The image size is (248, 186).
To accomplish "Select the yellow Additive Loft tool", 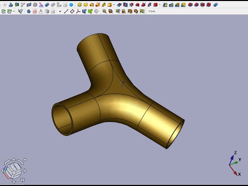I will click(x=91, y=5).
